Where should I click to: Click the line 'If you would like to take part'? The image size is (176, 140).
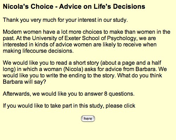(x=69, y=106)
